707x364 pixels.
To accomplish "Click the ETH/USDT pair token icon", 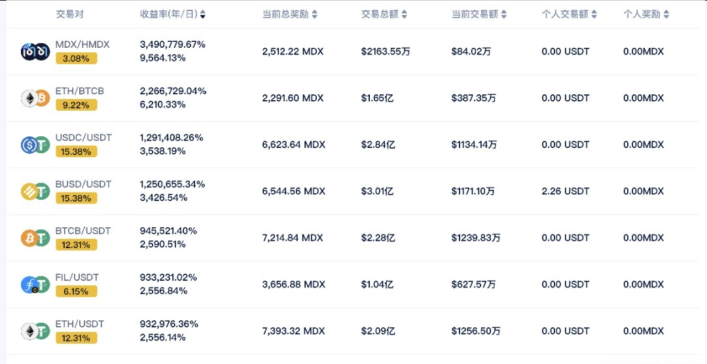I will 35,331.
